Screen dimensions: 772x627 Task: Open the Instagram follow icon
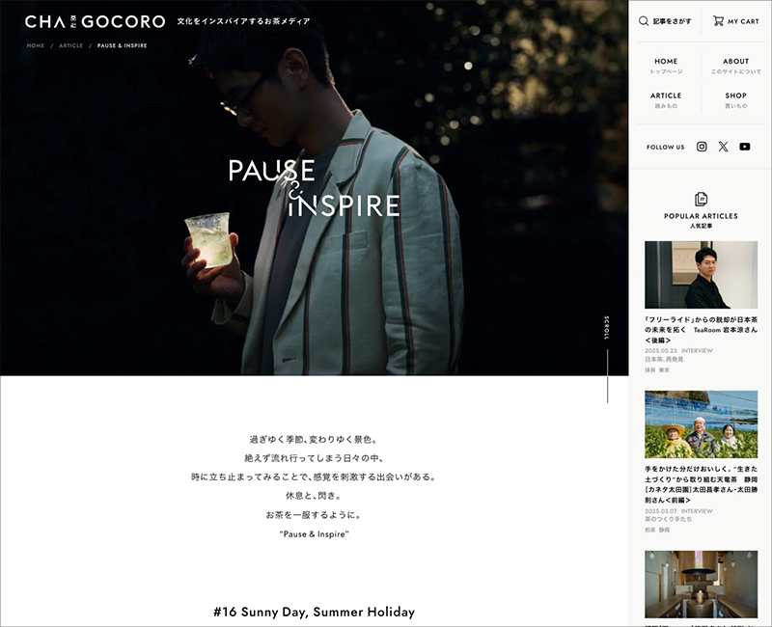coord(702,147)
